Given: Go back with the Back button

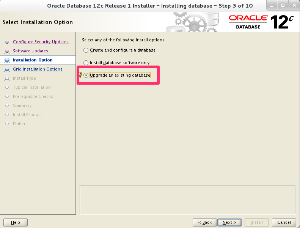Looking at the screenshot, I should point(205,222).
